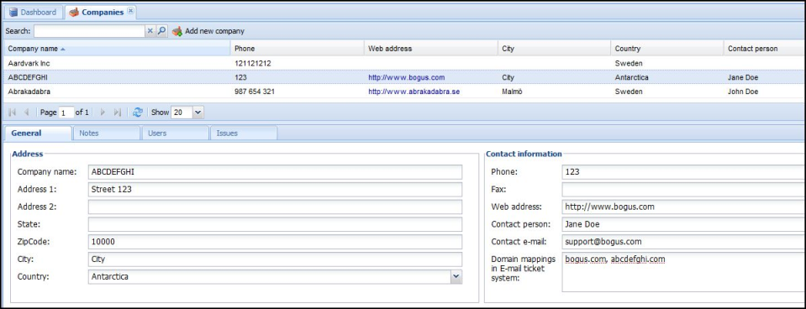Screen dimensions: 806x309
Task: Click the Country column header
Action: [x=667, y=49]
